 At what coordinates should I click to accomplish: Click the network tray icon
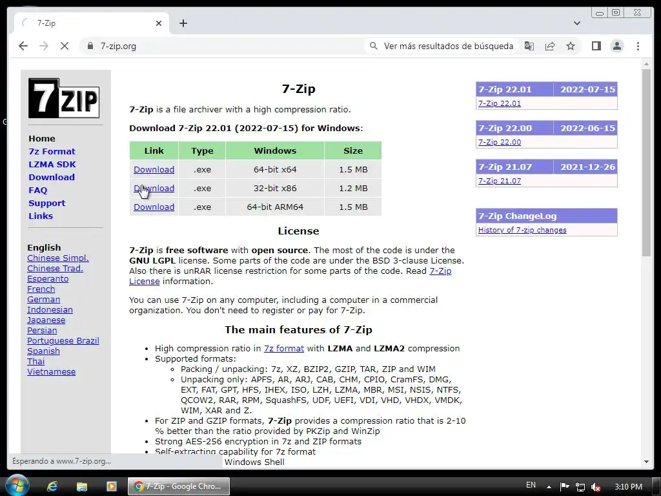(580, 487)
